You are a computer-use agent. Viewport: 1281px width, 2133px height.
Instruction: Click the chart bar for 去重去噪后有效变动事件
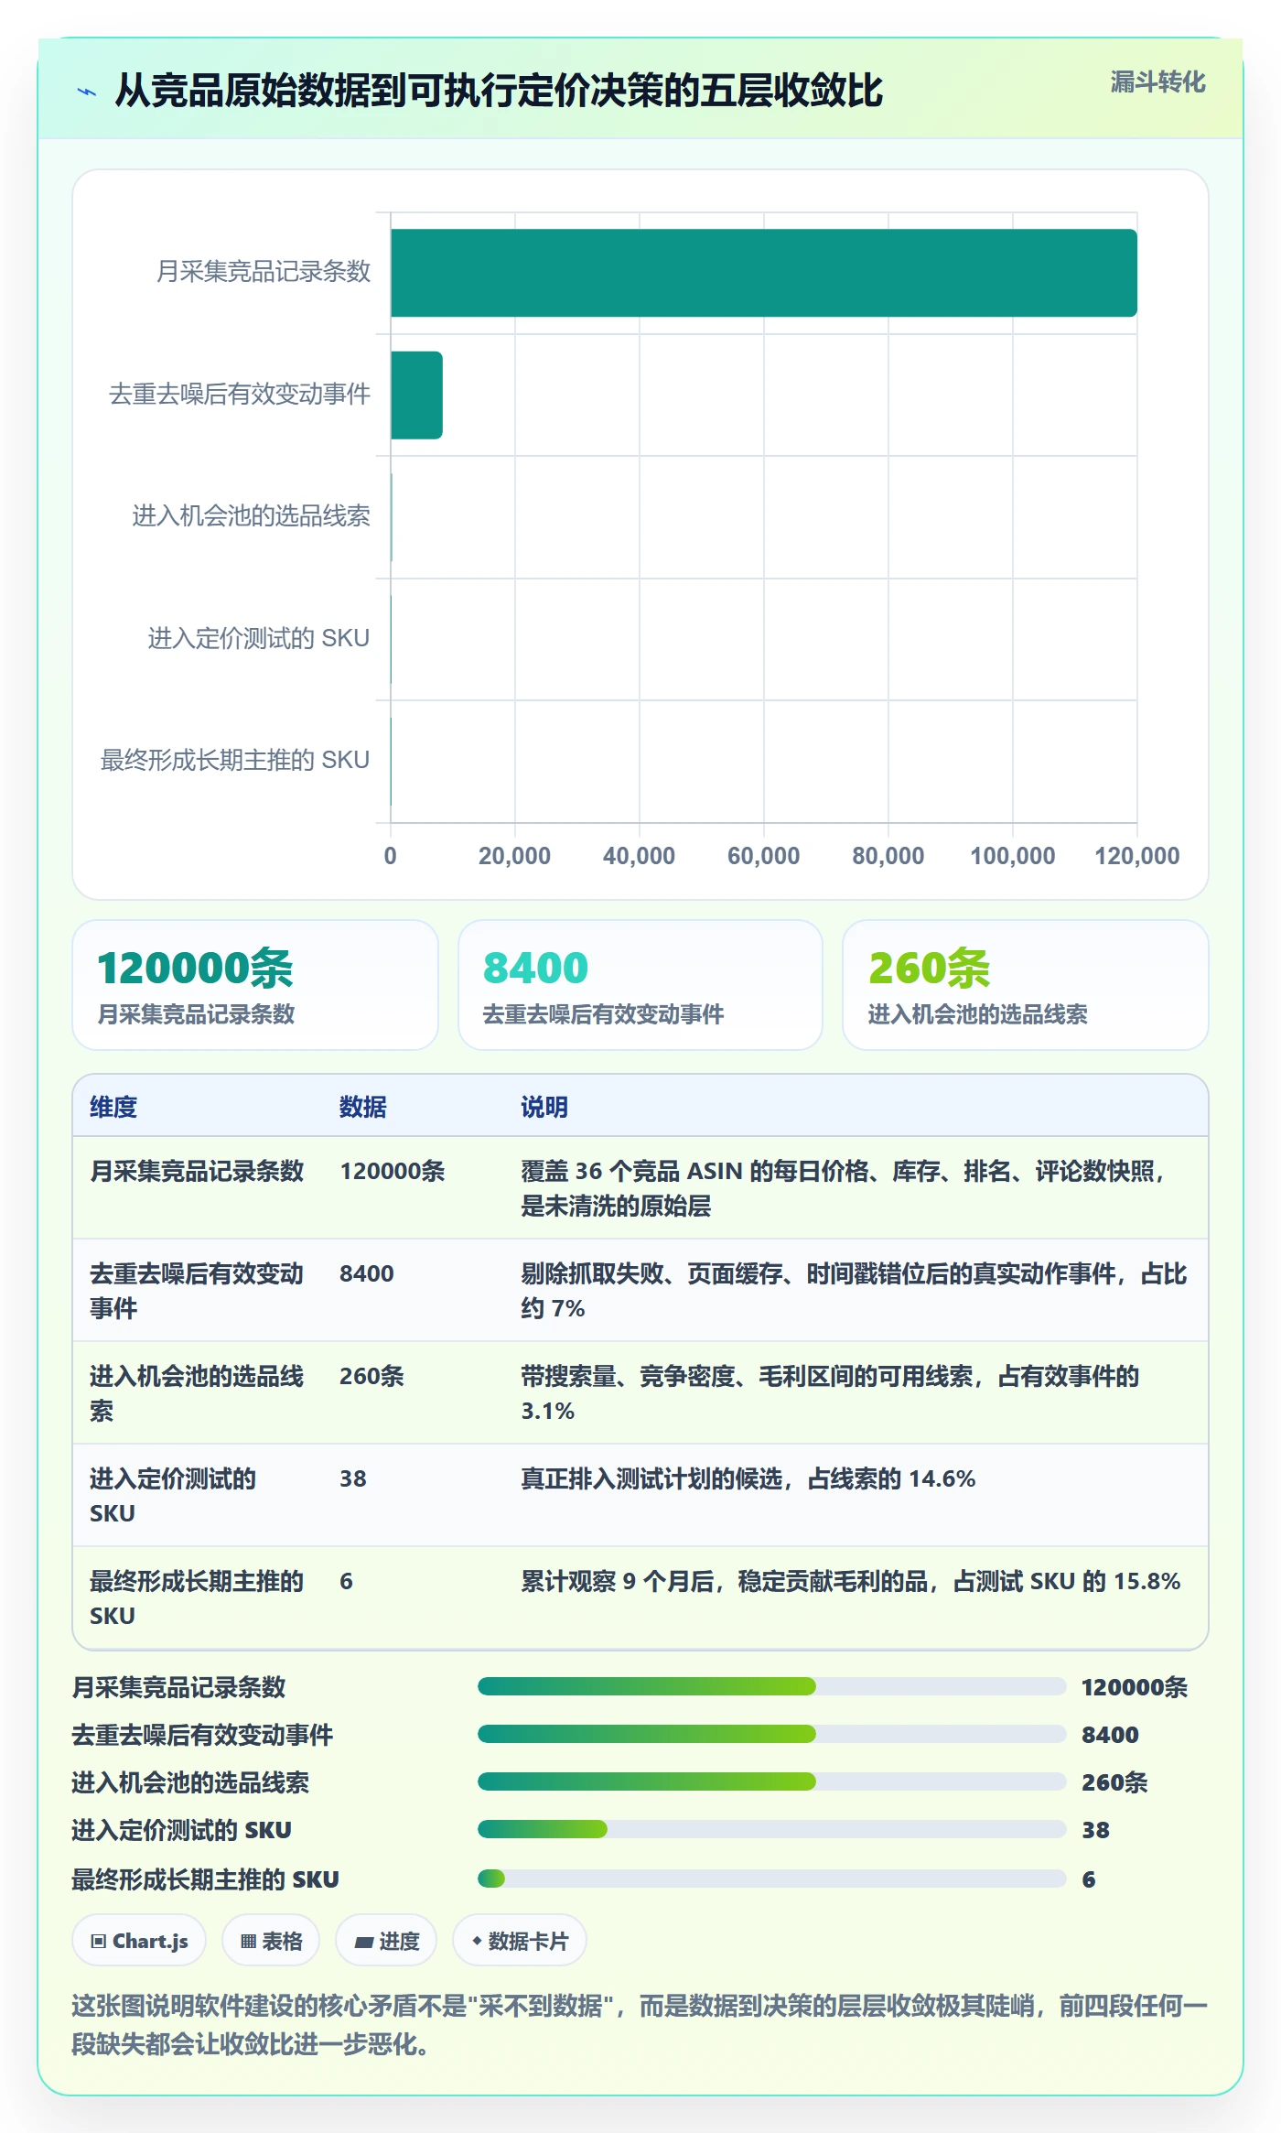[416, 395]
